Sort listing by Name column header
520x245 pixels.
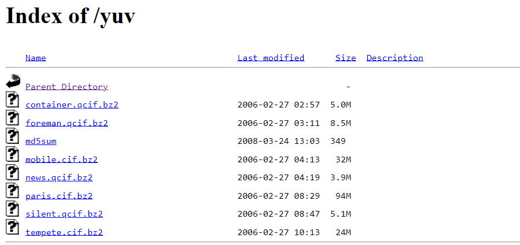35,58
